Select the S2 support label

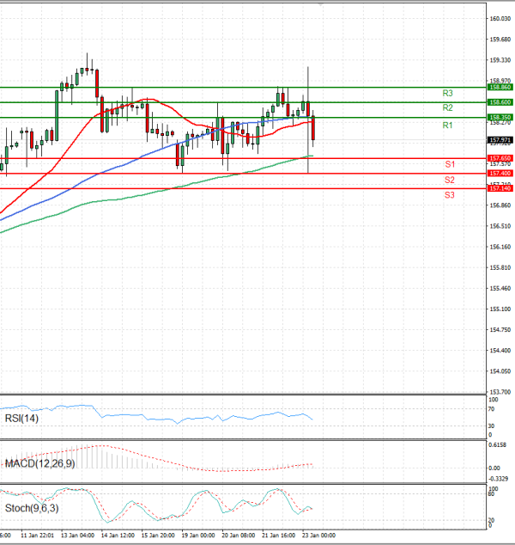coord(449,180)
